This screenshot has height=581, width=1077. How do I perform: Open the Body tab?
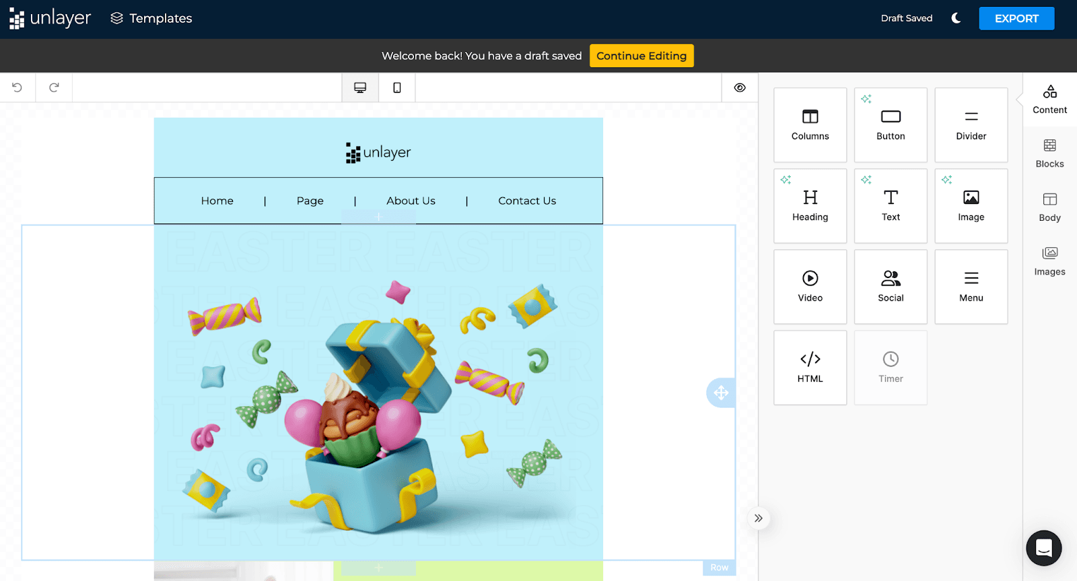[x=1050, y=207]
